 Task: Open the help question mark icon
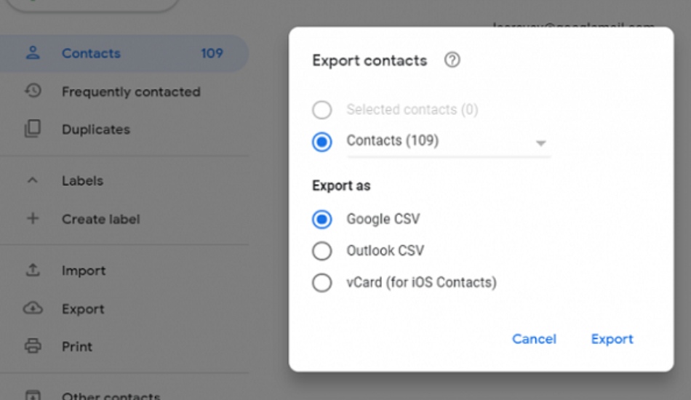pyautogui.click(x=452, y=60)
